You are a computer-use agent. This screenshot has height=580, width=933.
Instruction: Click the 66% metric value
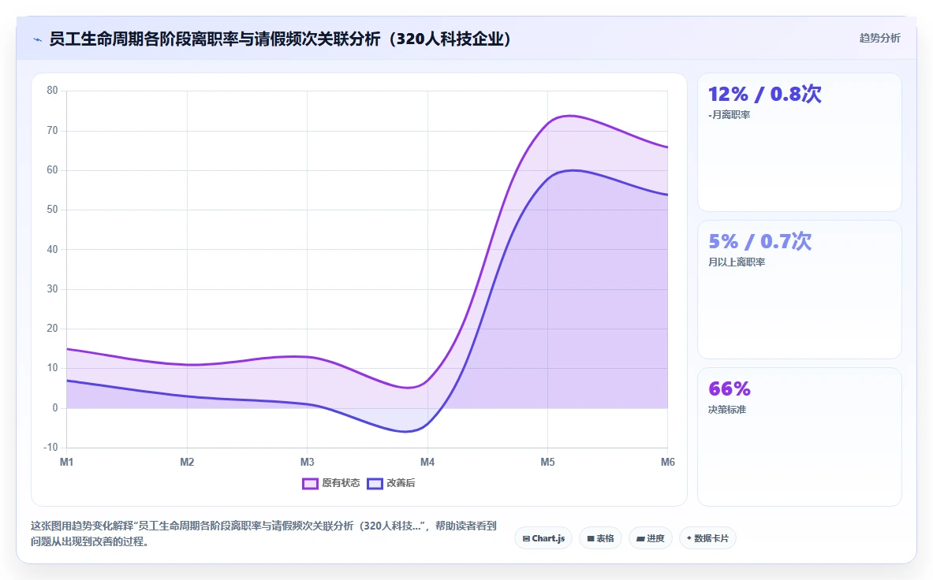730,389
